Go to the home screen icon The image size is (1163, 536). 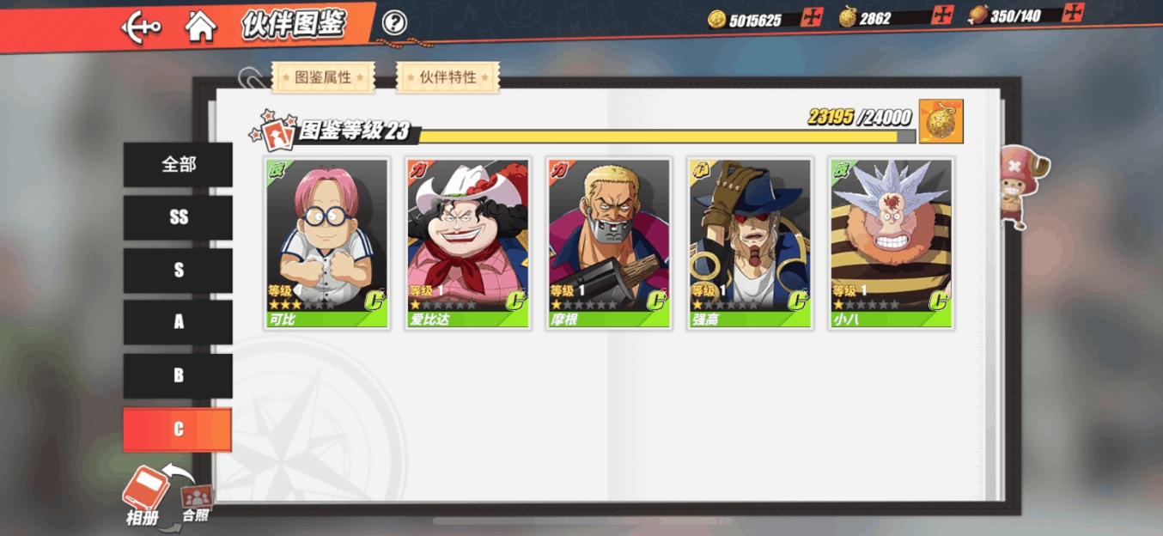200,26
